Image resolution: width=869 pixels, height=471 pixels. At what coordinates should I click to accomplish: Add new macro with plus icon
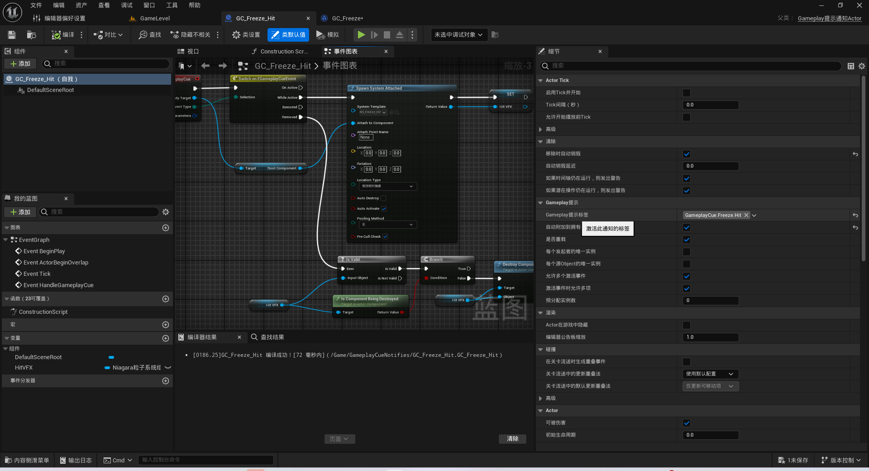click(166, 325)
